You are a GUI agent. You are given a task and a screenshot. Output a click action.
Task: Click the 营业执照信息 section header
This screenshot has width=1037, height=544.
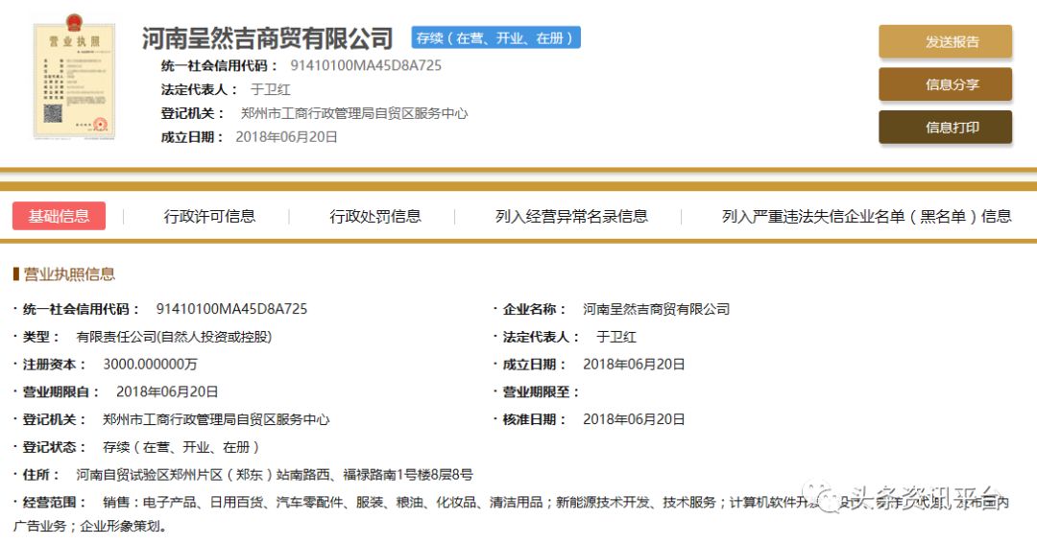69,274
